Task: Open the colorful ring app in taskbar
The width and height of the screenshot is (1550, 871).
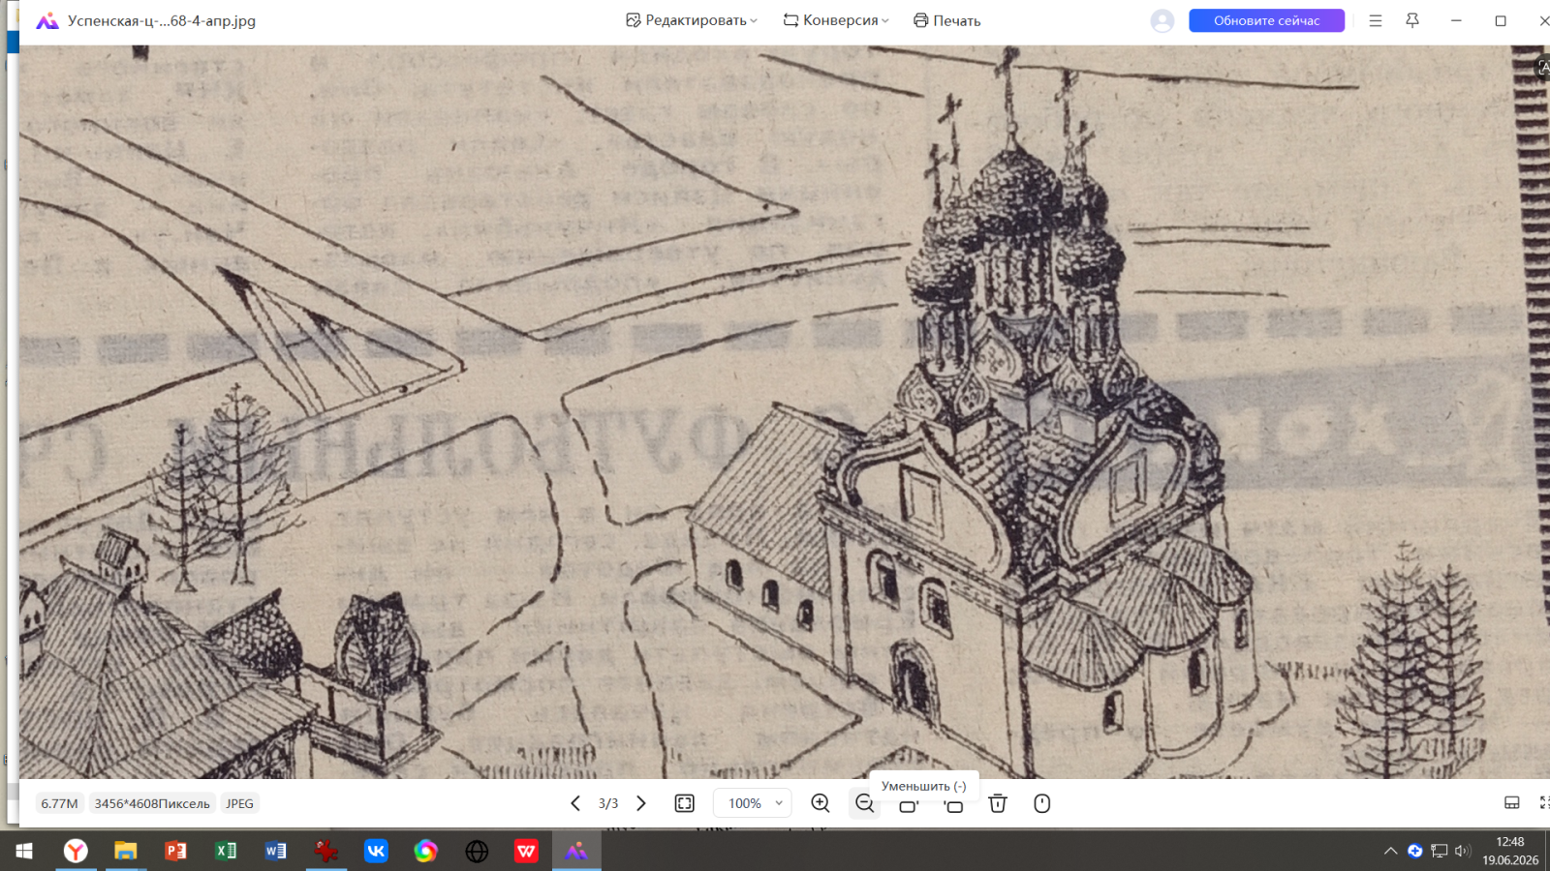Action: point(426,851)
